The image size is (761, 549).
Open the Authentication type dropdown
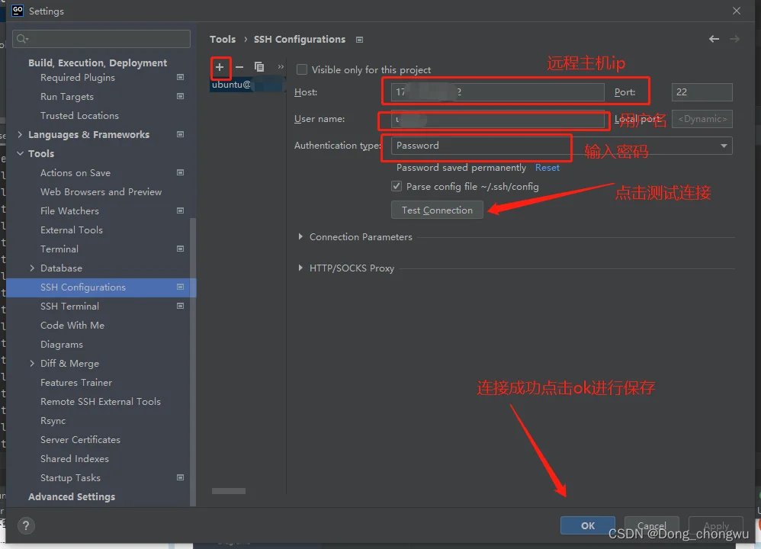coord(723,146)
